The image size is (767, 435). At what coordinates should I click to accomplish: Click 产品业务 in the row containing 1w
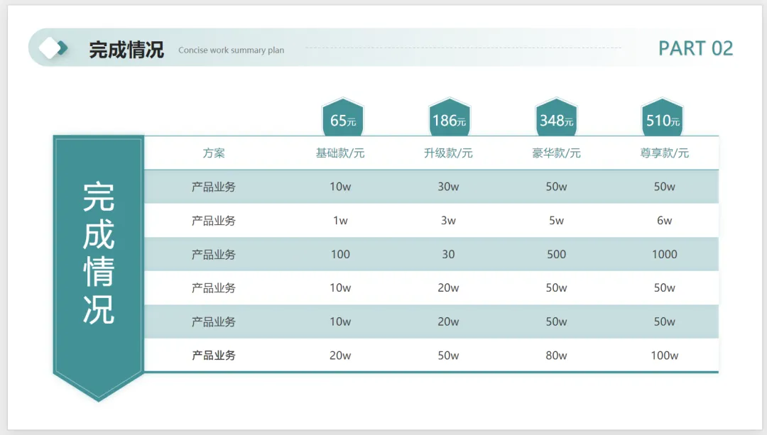tap(214, 221)
